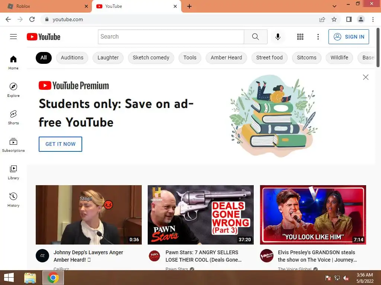Open the YouTube hamburger guide menu

13,37
